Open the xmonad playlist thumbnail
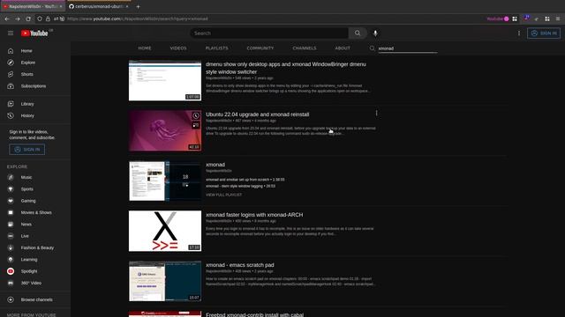This screenshot has height=317, width=565. tap(165, 181)
